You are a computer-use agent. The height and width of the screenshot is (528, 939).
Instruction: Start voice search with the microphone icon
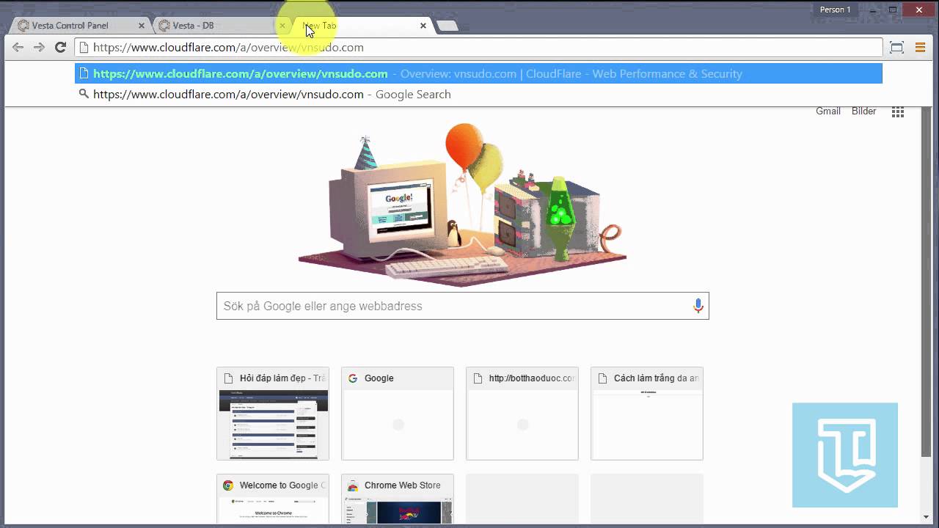[x=698, y=306]
